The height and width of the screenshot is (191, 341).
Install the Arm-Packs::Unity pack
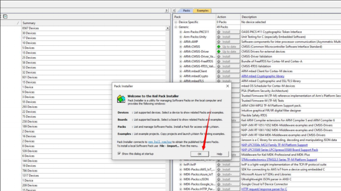click(x=228, y=37)
